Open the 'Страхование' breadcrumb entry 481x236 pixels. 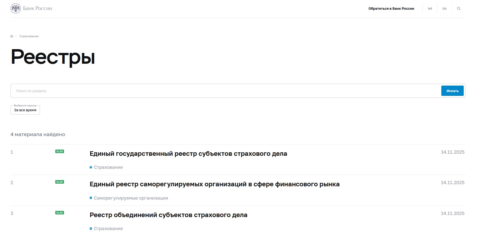tap(28, 36)
